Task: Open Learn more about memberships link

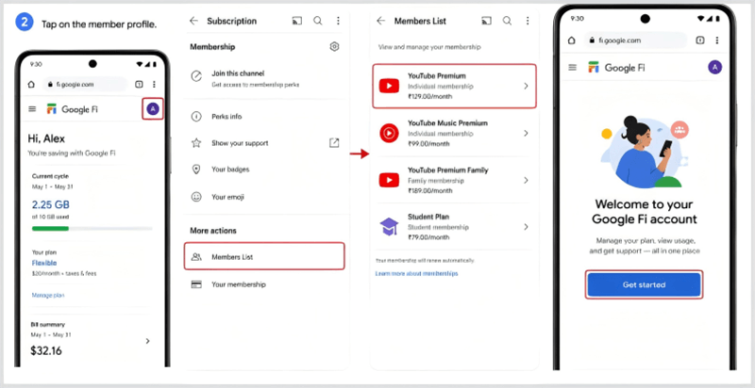Action: 416,273
